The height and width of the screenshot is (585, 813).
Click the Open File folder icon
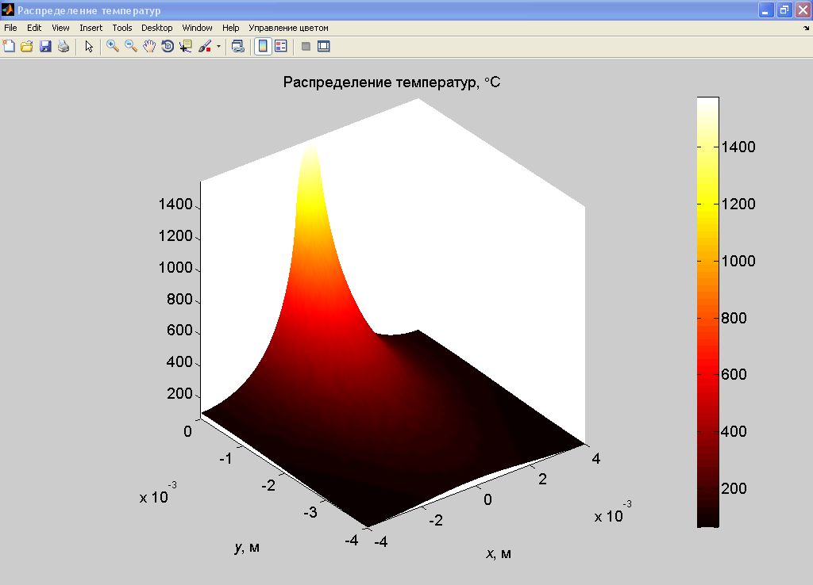[x=26, y=47]
